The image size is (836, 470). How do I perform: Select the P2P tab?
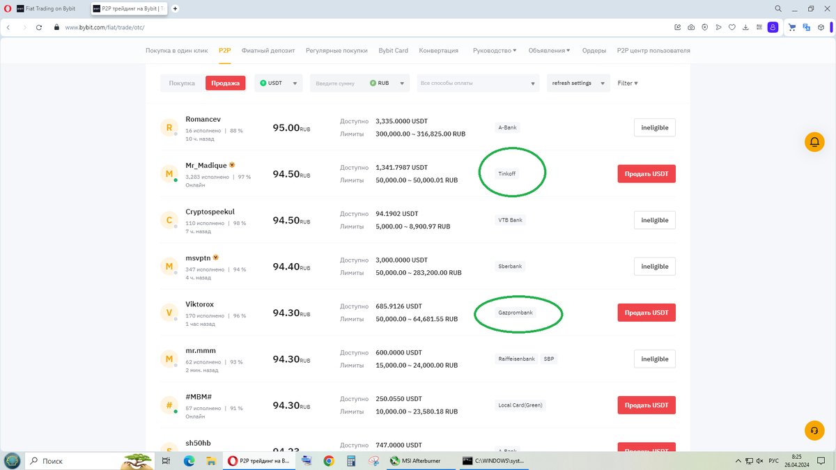225,51
